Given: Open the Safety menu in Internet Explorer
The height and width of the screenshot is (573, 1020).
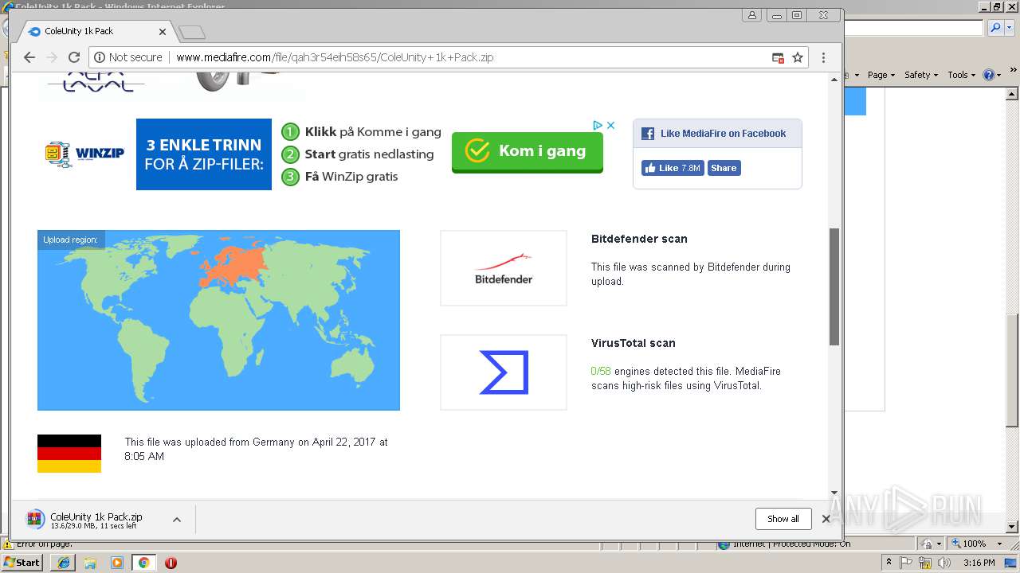Looking at the screenshot, I should coord(921,75).
